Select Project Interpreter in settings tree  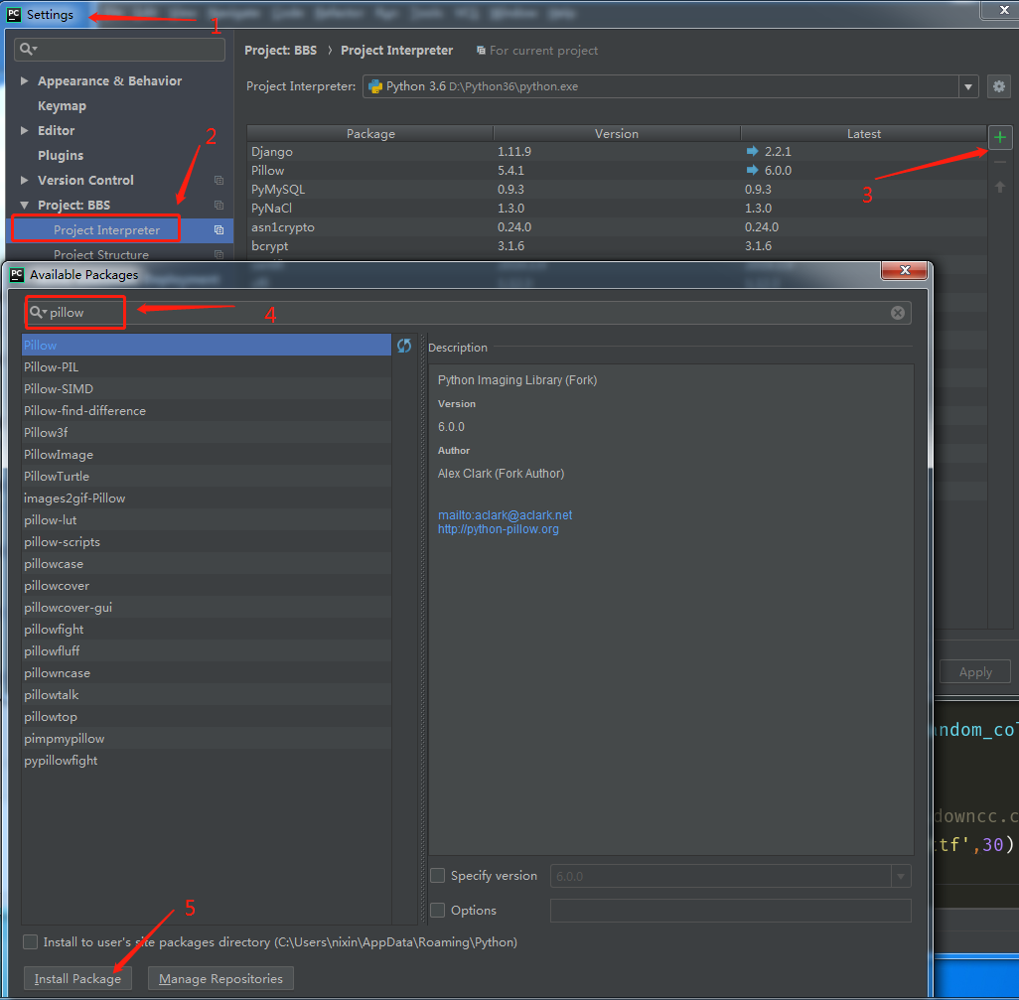(106, 230)
